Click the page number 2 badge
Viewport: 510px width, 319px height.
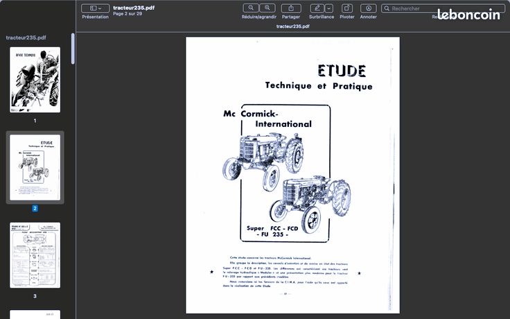click(x=35, y=208)
